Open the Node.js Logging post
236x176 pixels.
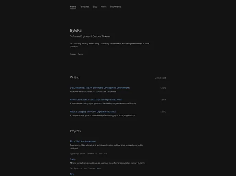coord(93,112)
